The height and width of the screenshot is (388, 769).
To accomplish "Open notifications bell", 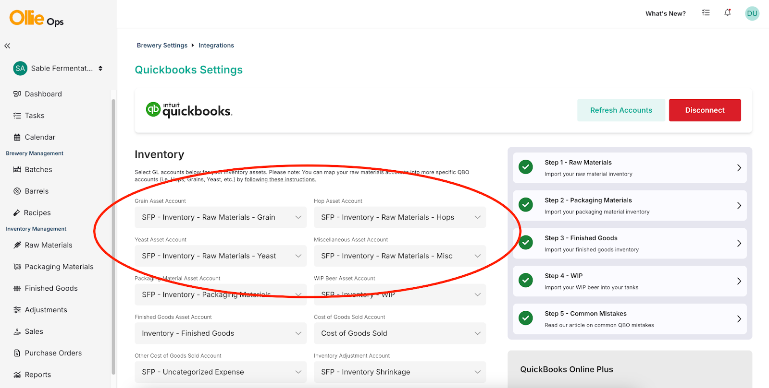I will [x=728, y=13].
